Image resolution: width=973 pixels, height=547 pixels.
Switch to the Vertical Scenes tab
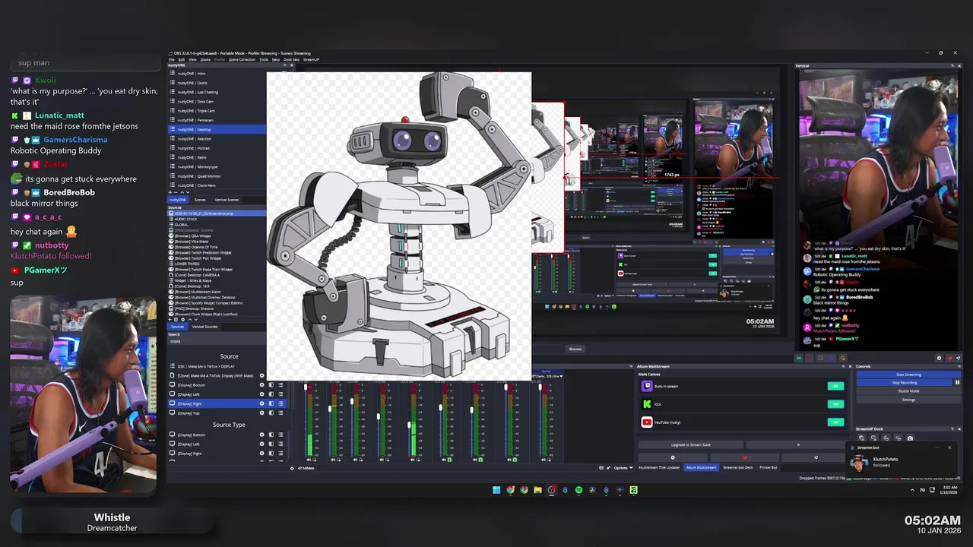227,200
